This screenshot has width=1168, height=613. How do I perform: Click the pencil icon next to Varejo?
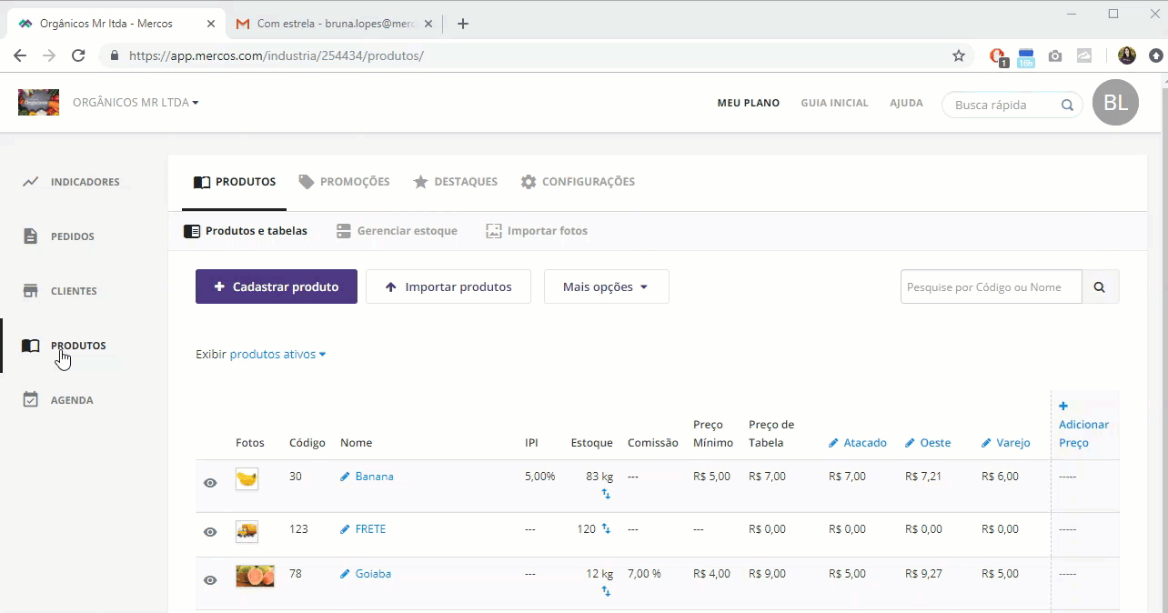click(x=986, y=443)
